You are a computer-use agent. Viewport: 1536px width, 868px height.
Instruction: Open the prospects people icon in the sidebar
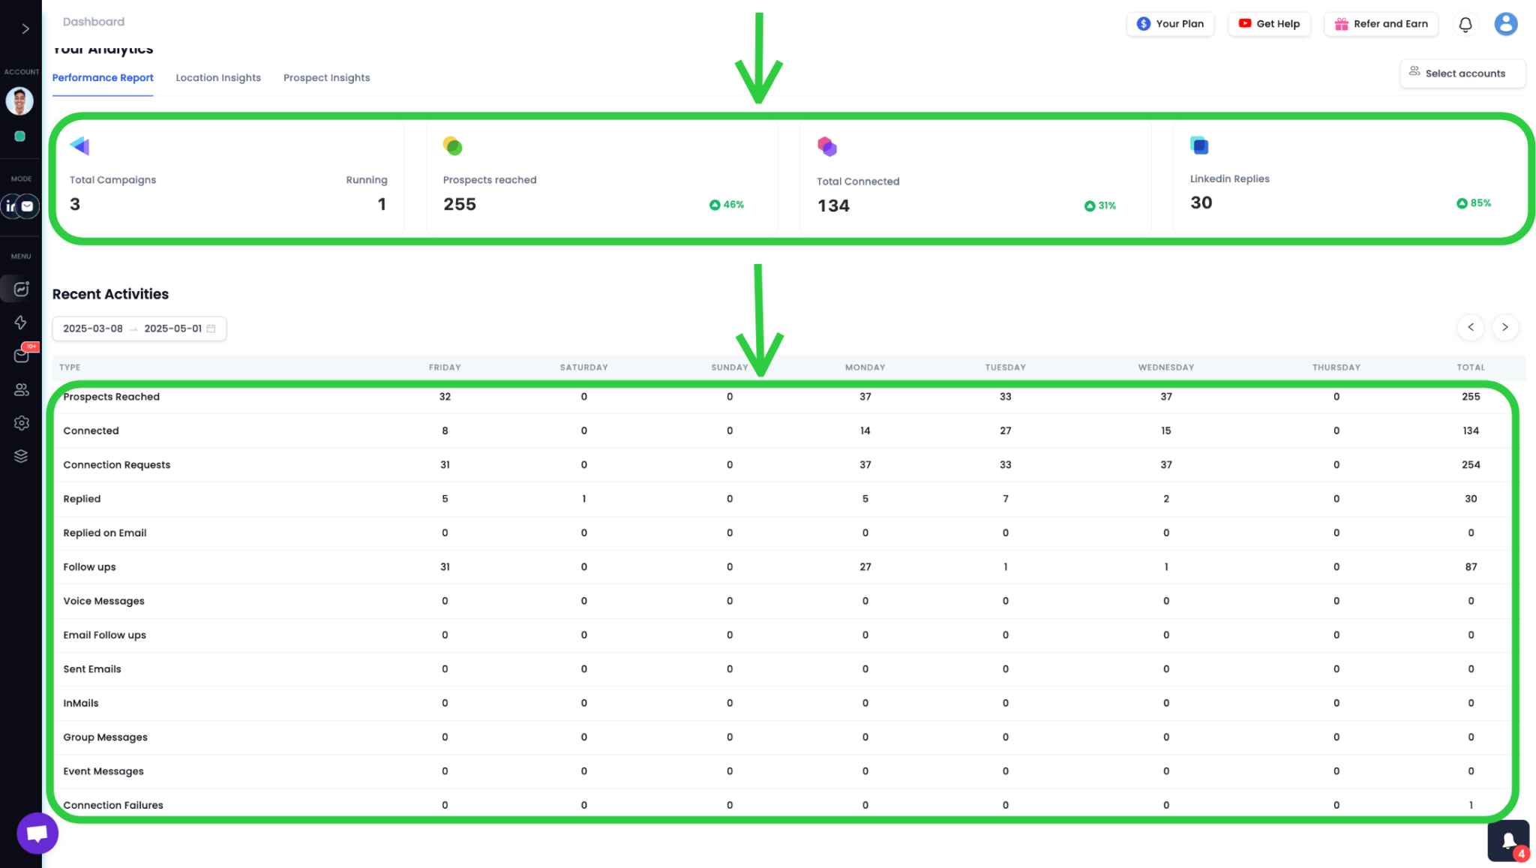pos(21,389)
